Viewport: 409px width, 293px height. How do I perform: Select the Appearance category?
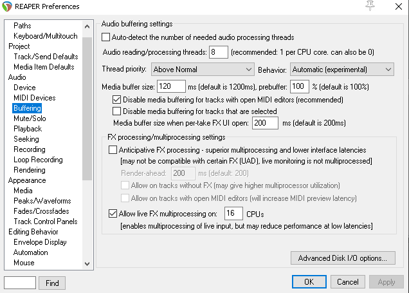click(27, 180)
